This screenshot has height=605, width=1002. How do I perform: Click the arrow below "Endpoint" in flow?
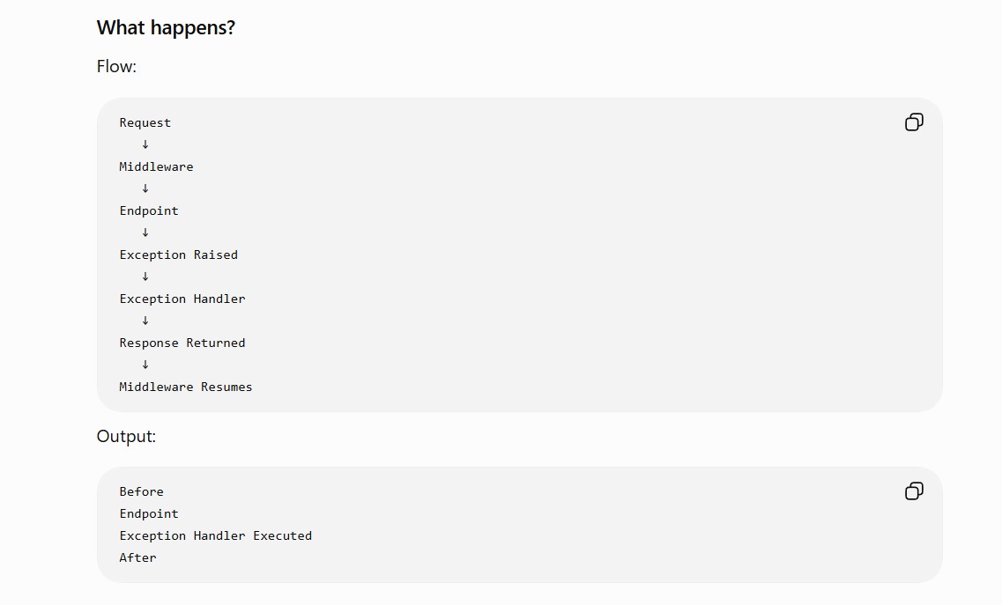[x=145, y=232]
